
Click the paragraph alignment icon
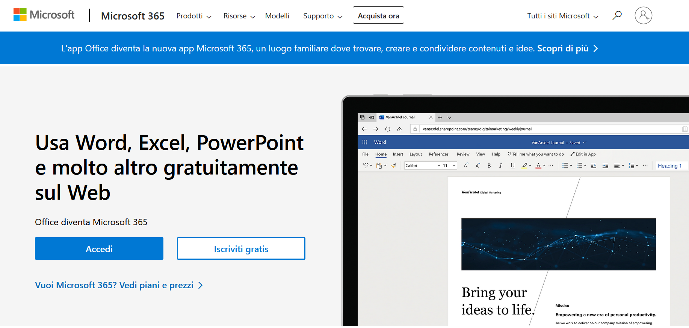[x=617, y=166]
